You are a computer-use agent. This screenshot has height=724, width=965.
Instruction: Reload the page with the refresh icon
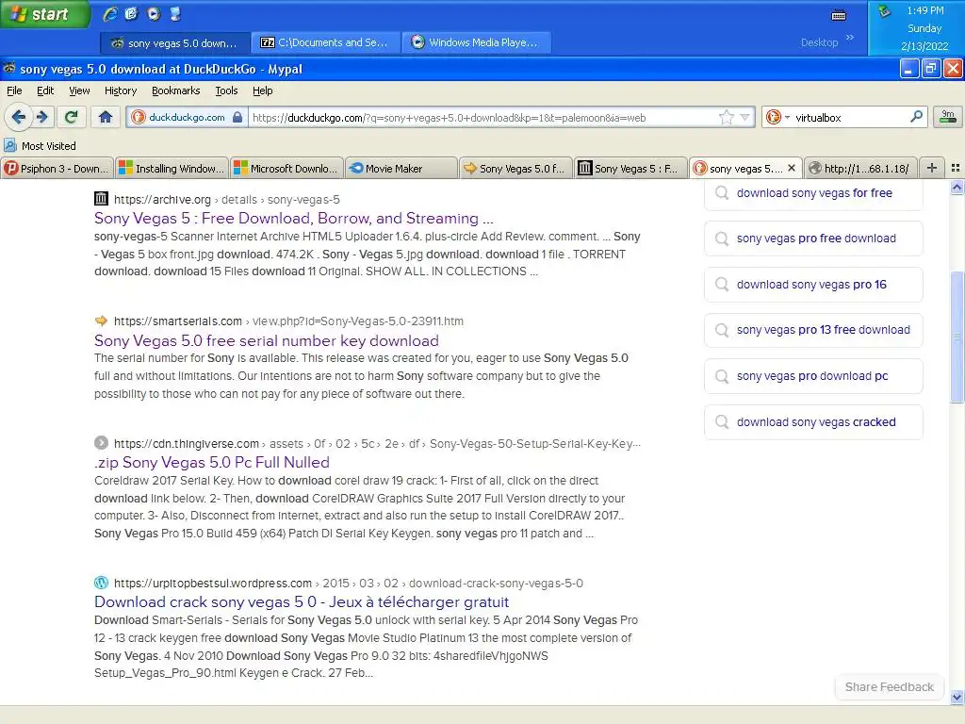pyautogui.click(x=71, y=117)
